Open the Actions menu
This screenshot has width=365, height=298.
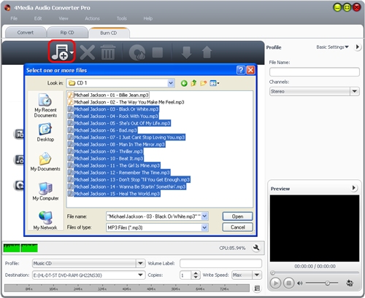point(92,18)
